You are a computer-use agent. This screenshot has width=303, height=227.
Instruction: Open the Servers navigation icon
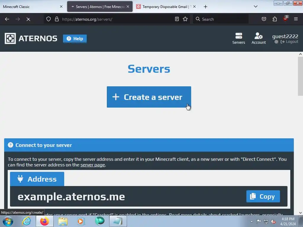pyautogui.click(x=239, y=38)
